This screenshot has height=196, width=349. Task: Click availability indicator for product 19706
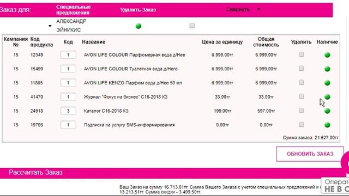click(x=327, y=125)
